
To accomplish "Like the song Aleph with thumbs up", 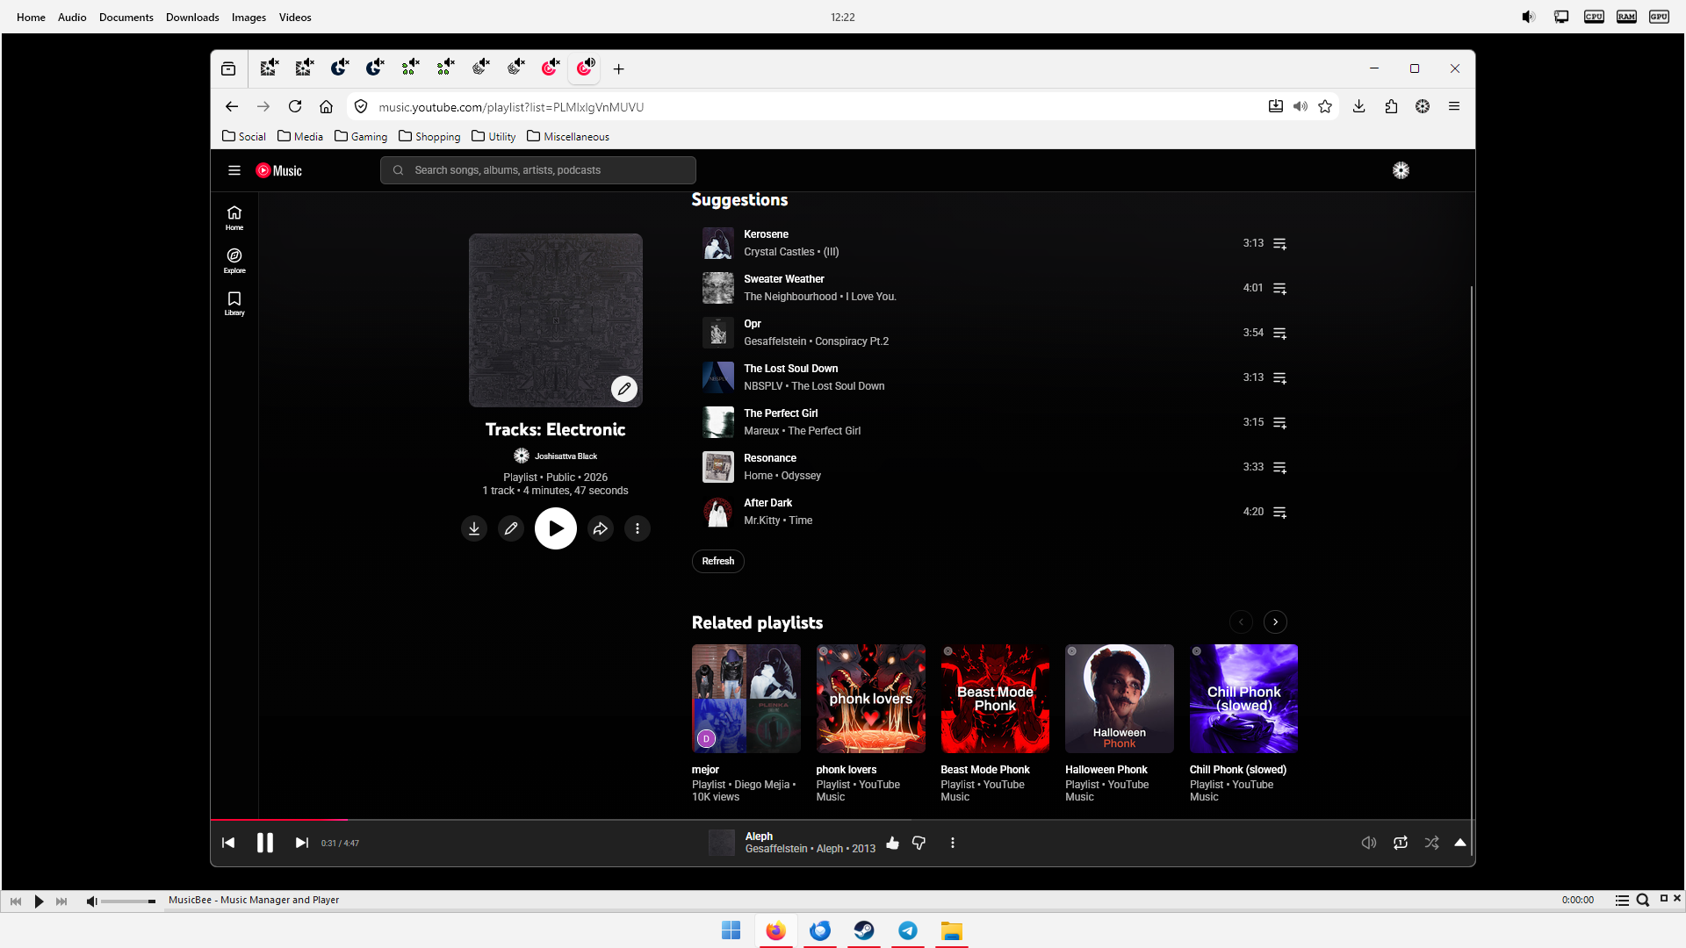I will (893, 843).
